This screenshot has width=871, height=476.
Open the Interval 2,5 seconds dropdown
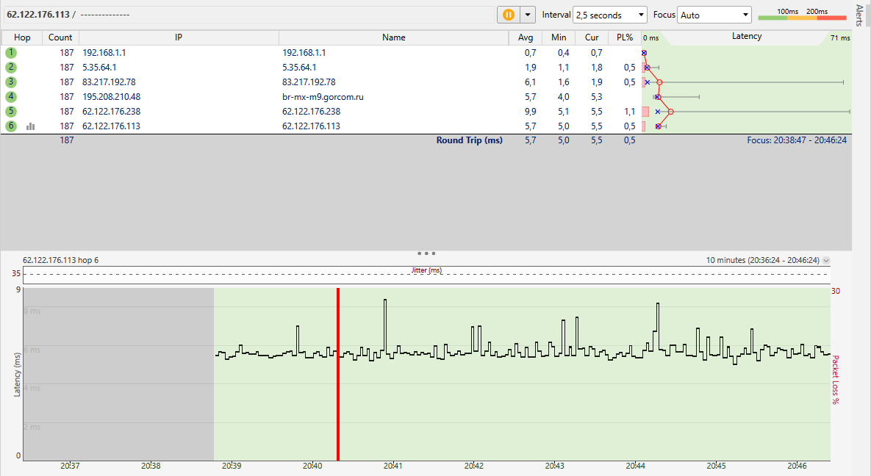click(x=609, y=15)
